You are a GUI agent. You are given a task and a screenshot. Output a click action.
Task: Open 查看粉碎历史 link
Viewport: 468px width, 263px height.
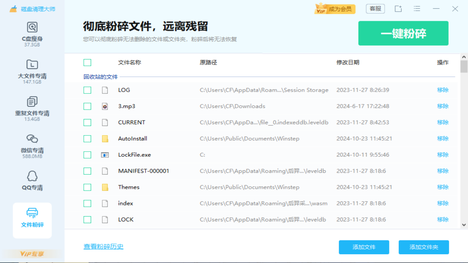pos(103,247)
